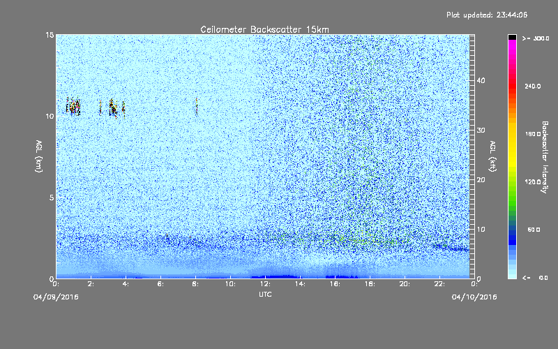Click the colorbar value 120.0
The image size is (558, 349).
pyautogui.click(x=532, y=182)
